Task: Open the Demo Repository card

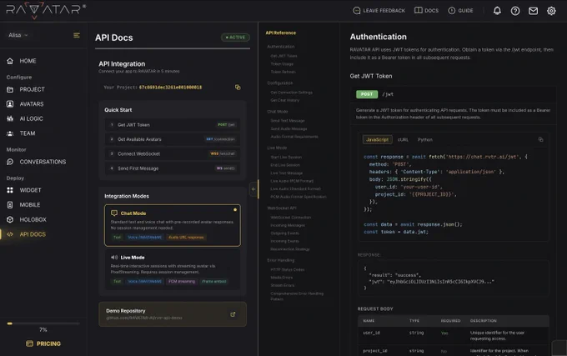Action: click(173, 314)
